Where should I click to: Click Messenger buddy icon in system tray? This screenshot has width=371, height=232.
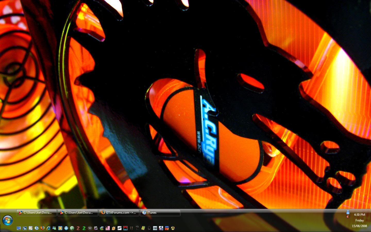point(348,212)
